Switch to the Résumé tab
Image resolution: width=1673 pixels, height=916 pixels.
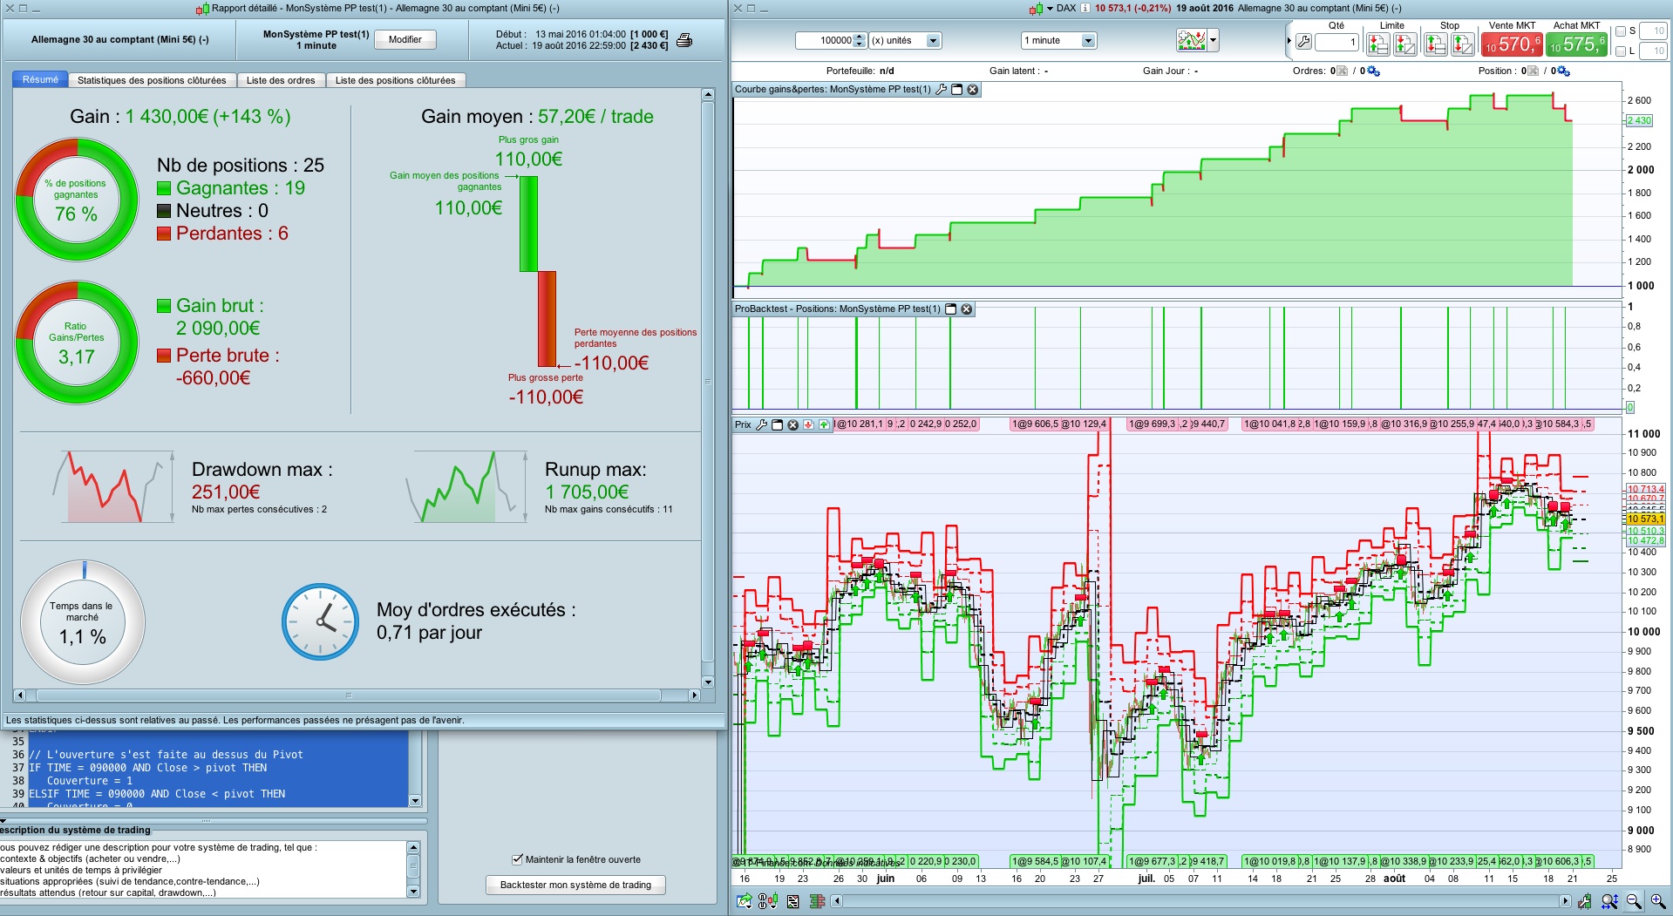[40, 79]
